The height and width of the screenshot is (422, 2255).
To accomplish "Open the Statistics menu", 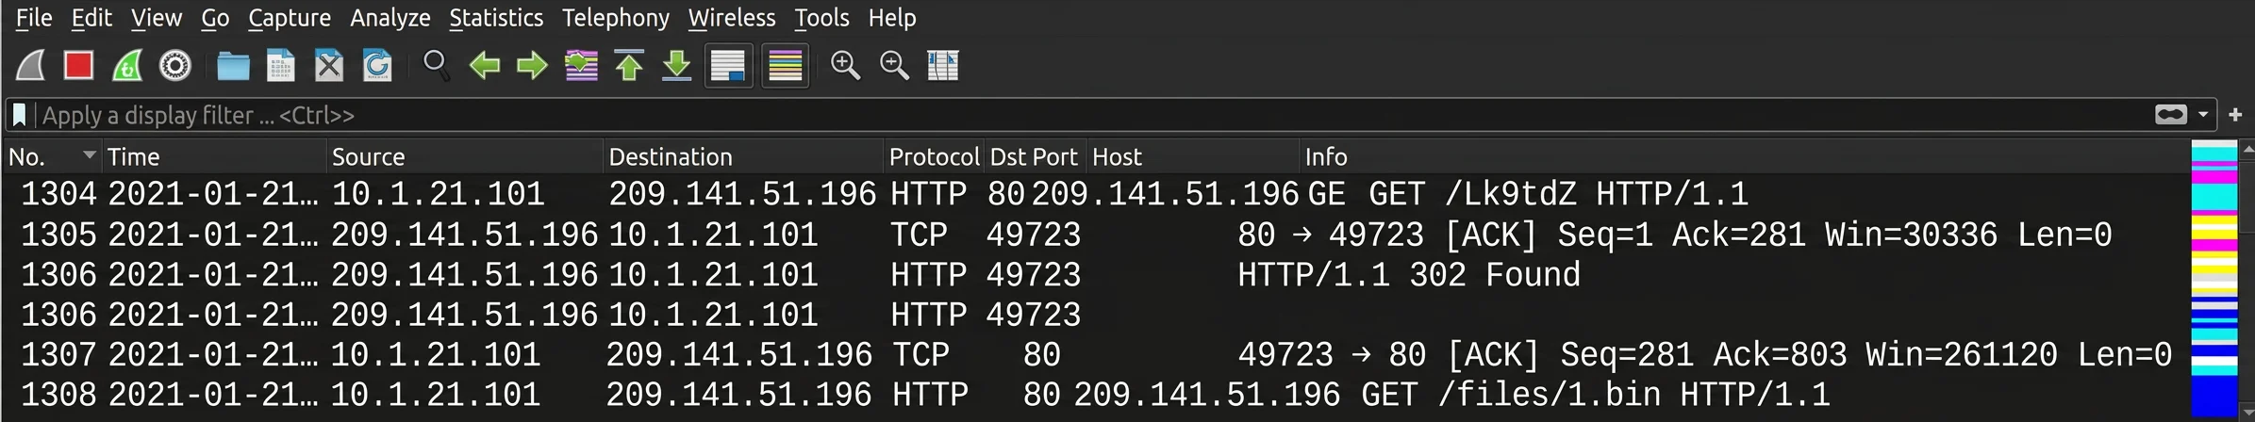I will tap(496, 18).
